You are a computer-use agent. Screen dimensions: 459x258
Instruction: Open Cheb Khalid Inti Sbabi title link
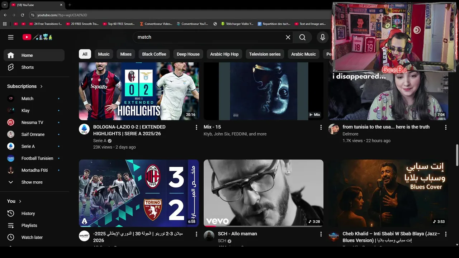(x=391, y=237)
